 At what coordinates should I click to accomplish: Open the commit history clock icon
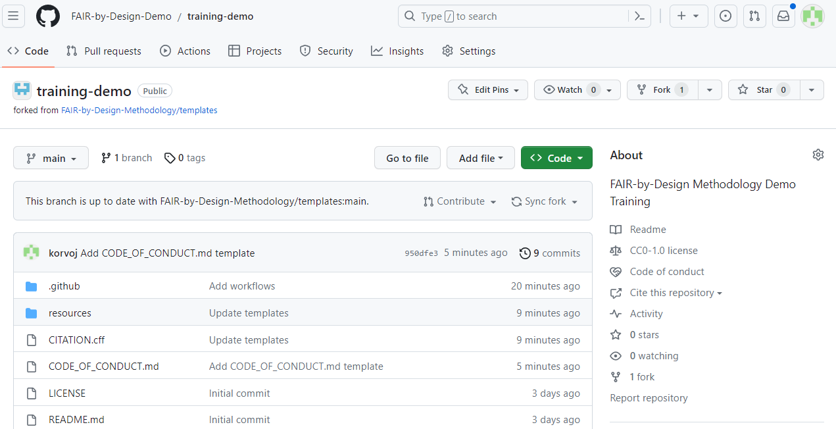525,253
